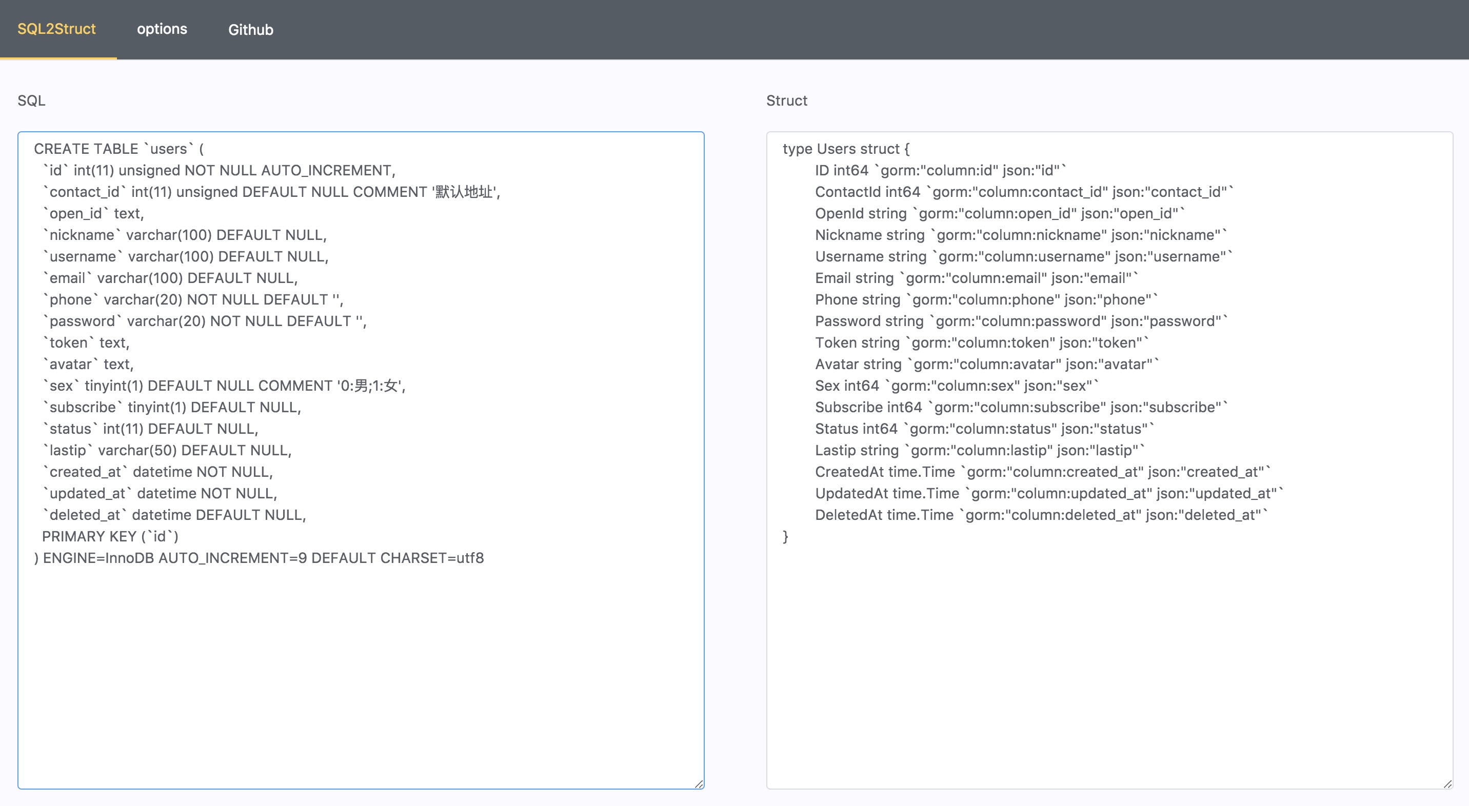The width and height of the screenshot is (1469, 806).
Task: Click the 'ID int64' struct field line
Action: (941, 170)
